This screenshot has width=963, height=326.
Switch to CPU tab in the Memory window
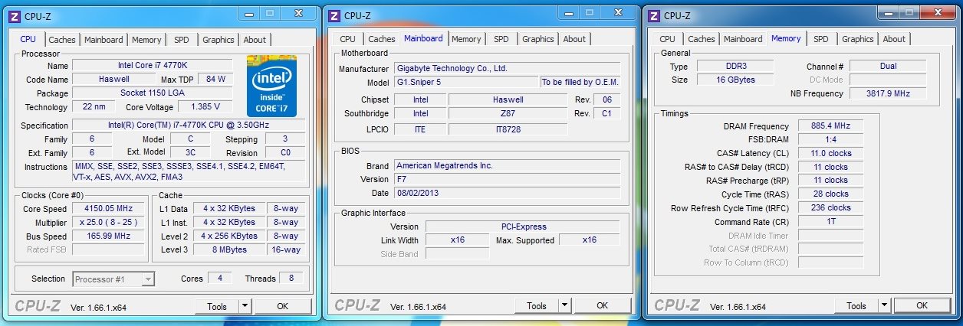[x=668, y=39]
